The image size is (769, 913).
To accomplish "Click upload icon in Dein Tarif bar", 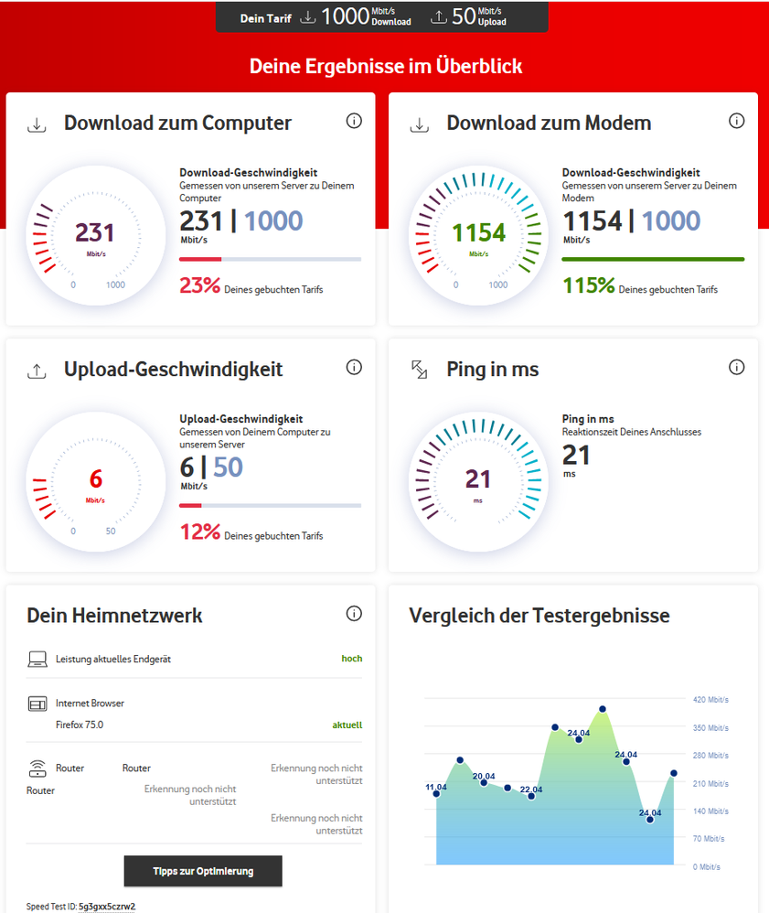I will [438, 17].
